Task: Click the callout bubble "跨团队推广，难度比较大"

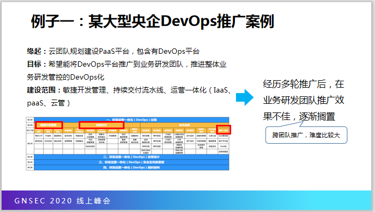Action: click(306, 135)
